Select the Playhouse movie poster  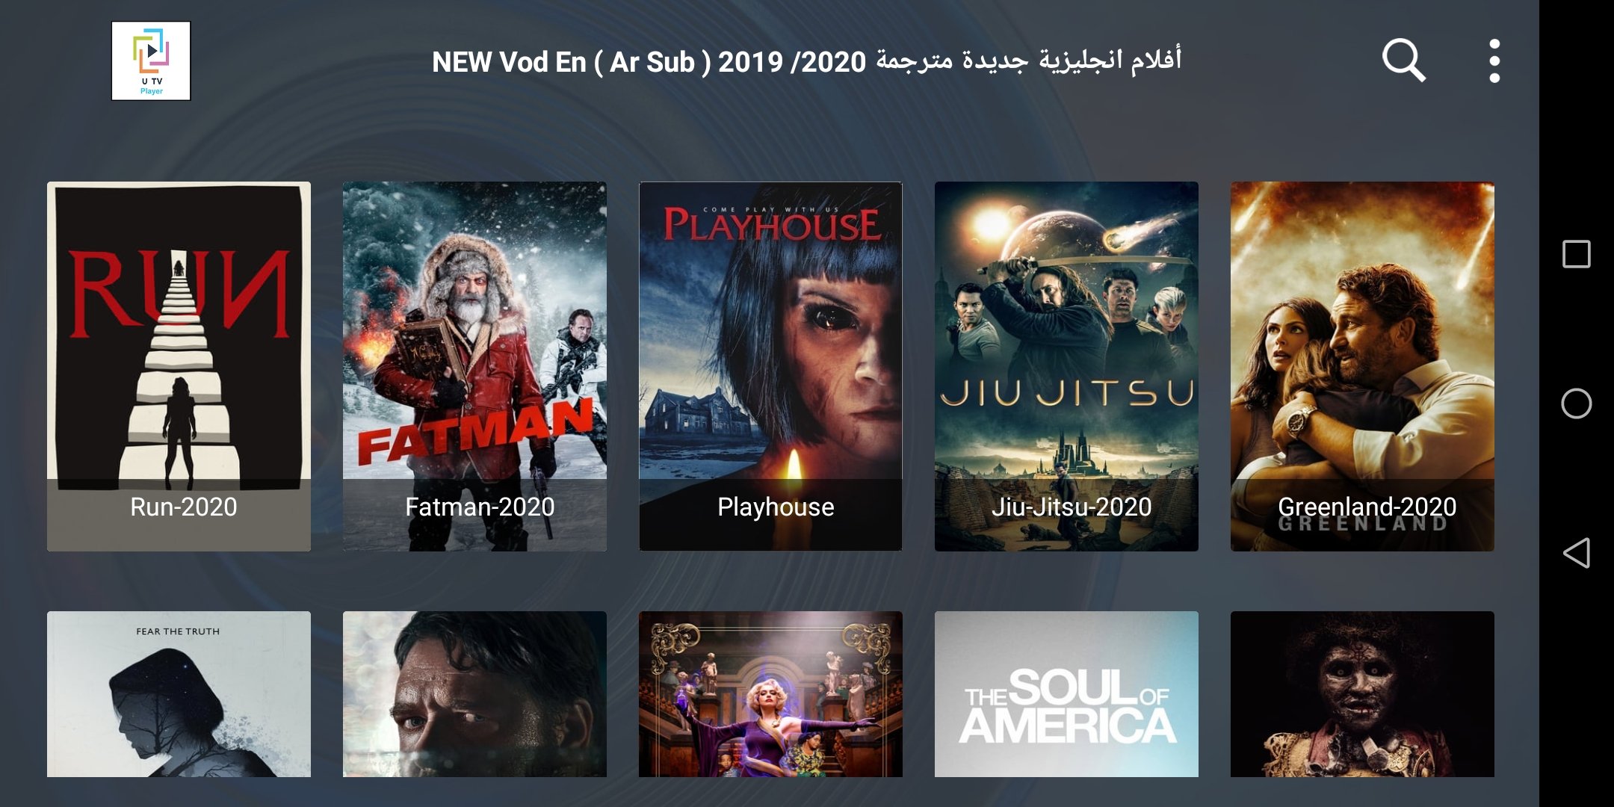[x=770, y=366]
